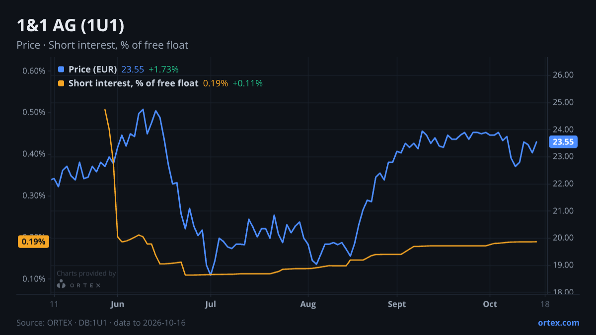Click the blue Price legend swatch
Viewport: 596px width, 335px height.
61,69
